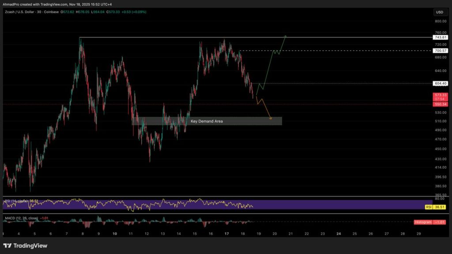Image resolution: width=452 pixels, height=254 pixels.
Task: Select the 604.40 price level tag
Action: [x=440, y=83]
